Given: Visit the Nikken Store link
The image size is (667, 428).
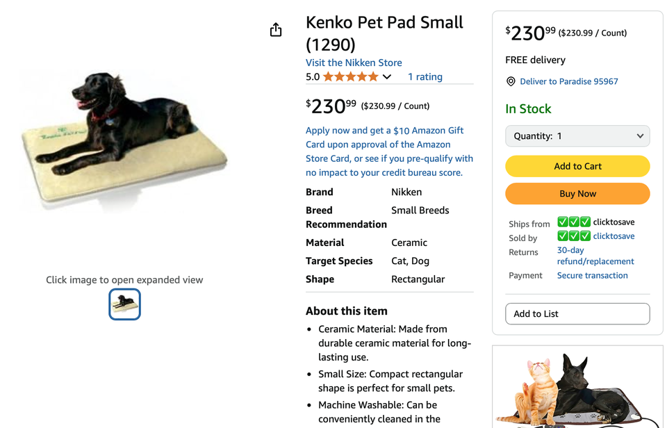Looking at the screenshot, I should (354, 63).
